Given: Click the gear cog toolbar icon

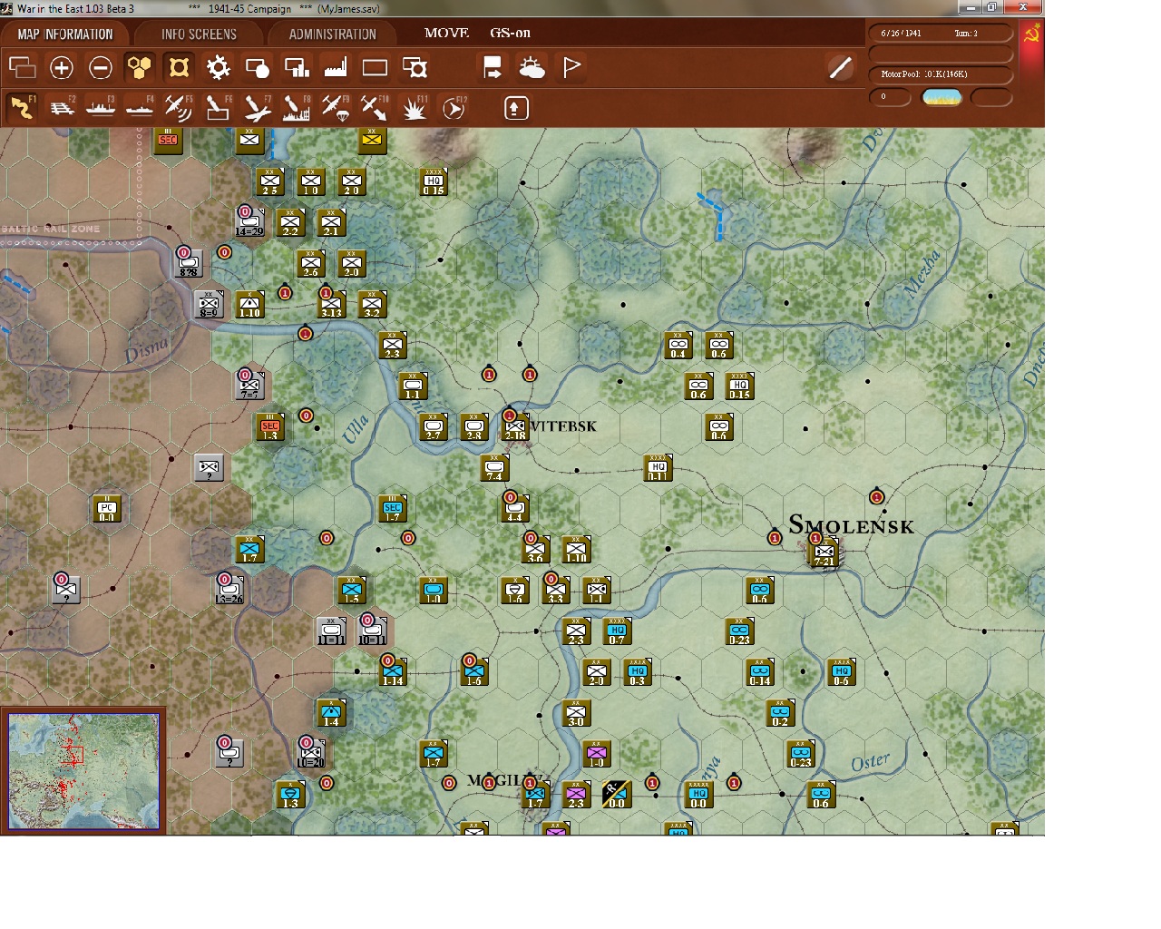Looking at the screenshot, I should [x=219, y=67].
